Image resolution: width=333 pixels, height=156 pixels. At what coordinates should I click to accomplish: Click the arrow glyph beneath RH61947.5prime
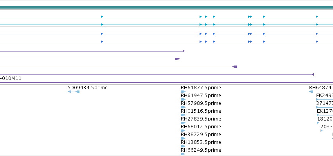183,99
